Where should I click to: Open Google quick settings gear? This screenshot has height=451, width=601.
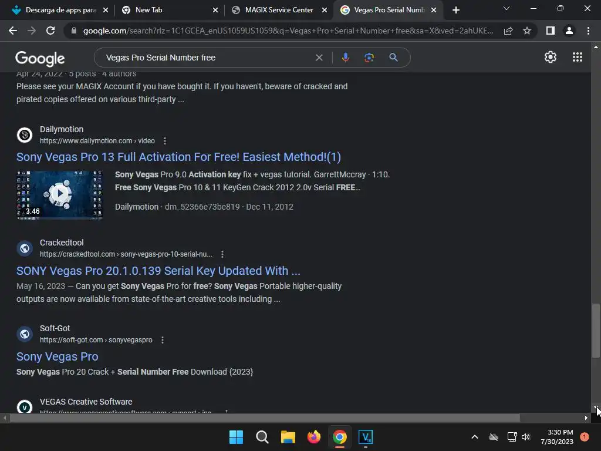click(x=551, y=57)
